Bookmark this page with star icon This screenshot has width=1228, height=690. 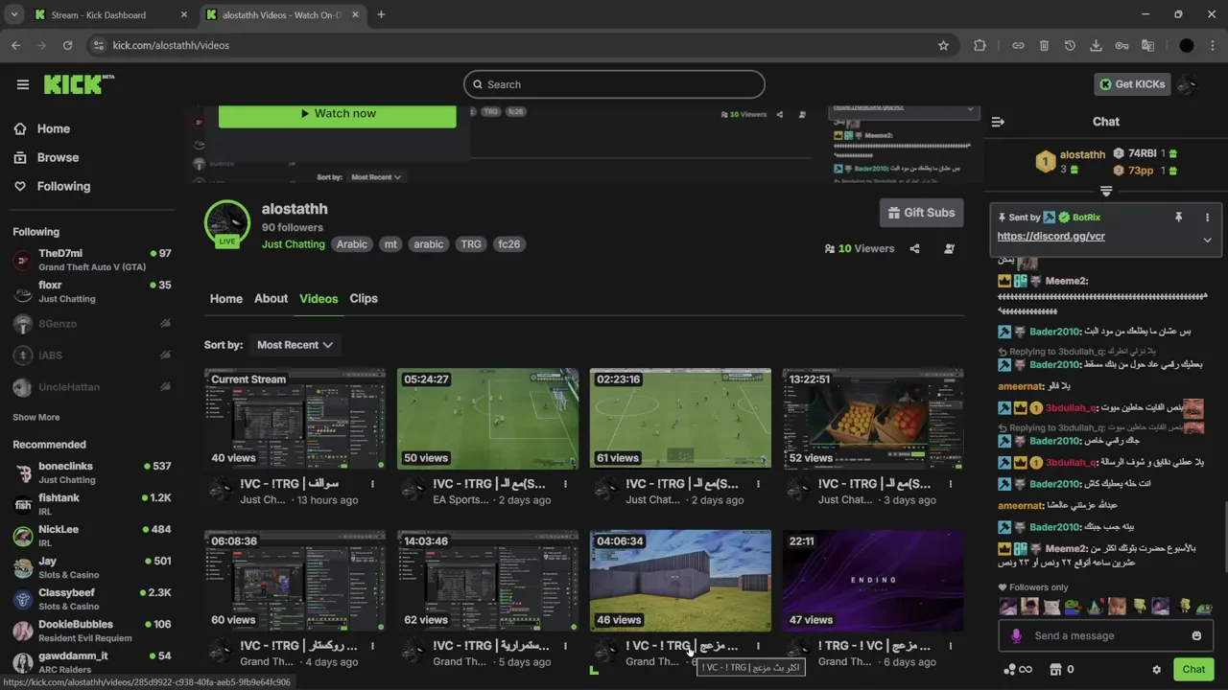click(x=943, y=45)
